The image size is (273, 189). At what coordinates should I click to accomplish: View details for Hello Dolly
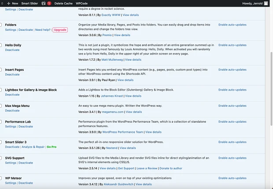point(133,60)
